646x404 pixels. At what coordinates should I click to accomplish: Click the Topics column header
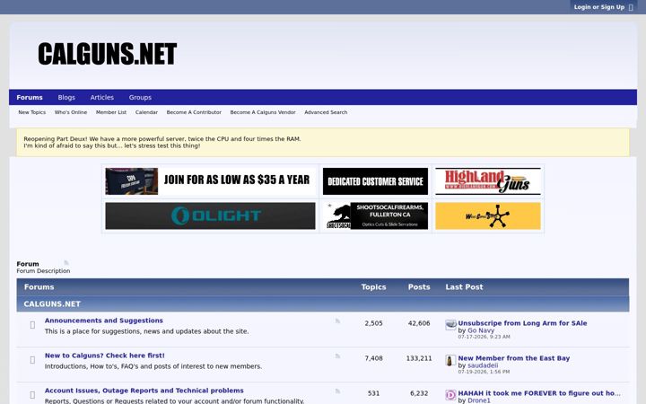point(373,287)
